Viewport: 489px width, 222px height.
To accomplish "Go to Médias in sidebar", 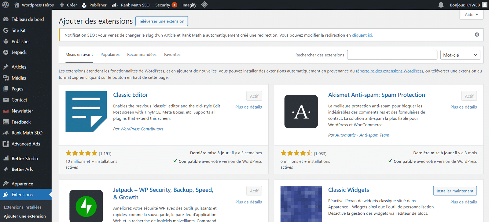I will click(19, 78).
